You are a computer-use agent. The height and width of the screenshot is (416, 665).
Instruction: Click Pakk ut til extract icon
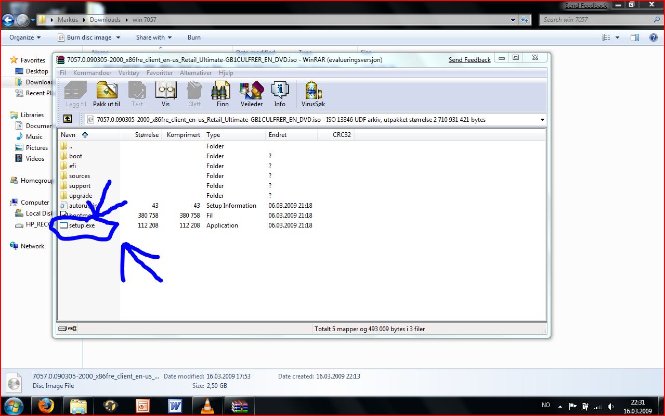tap(107, 94)
